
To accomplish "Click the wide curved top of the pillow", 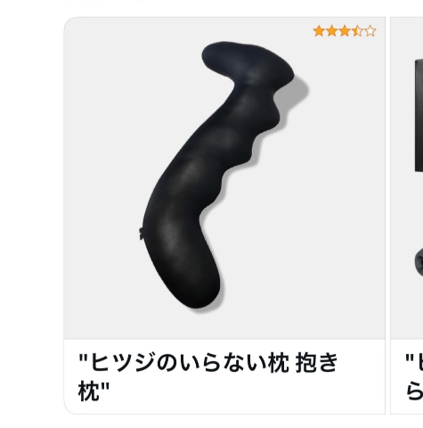I will [x=248, y=62].
